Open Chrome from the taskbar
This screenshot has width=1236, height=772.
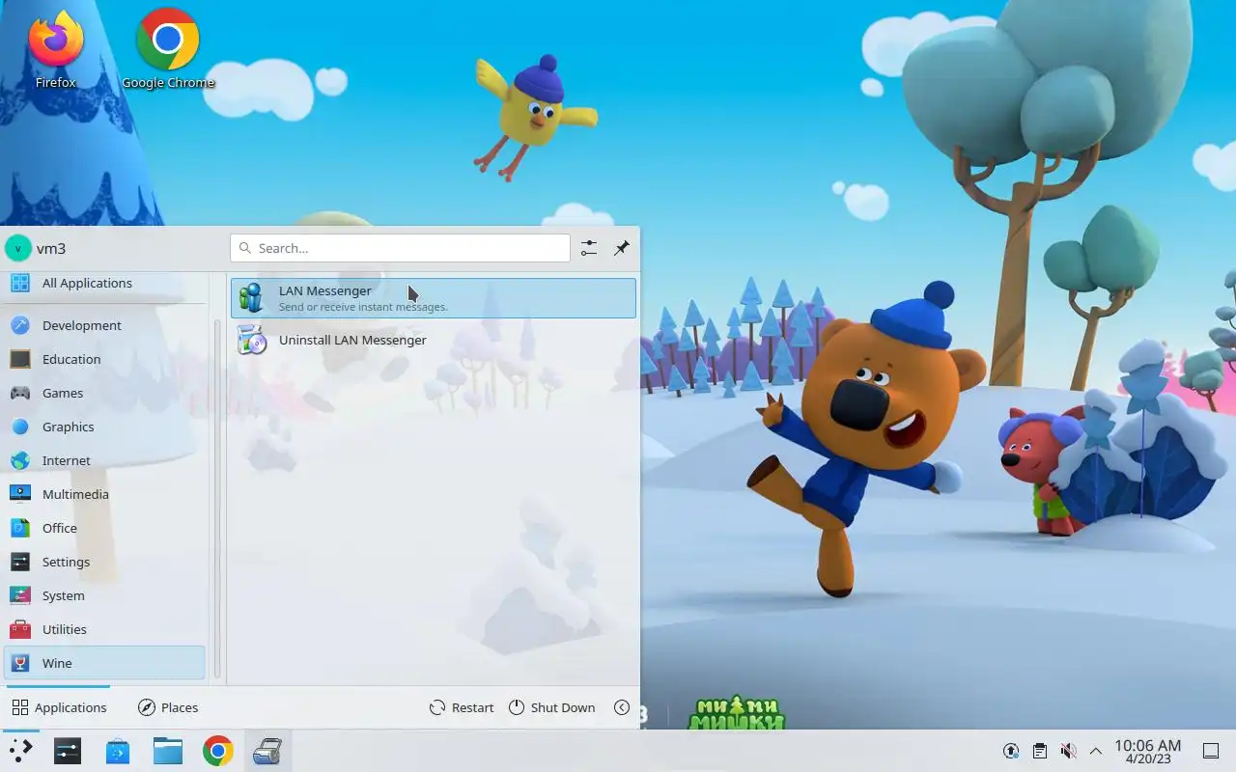pos(217,751)
